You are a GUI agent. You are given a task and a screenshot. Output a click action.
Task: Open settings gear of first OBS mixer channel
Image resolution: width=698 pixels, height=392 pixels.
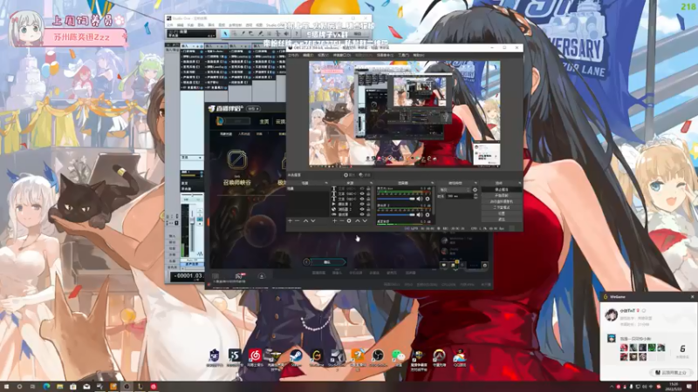pos(428,199)
